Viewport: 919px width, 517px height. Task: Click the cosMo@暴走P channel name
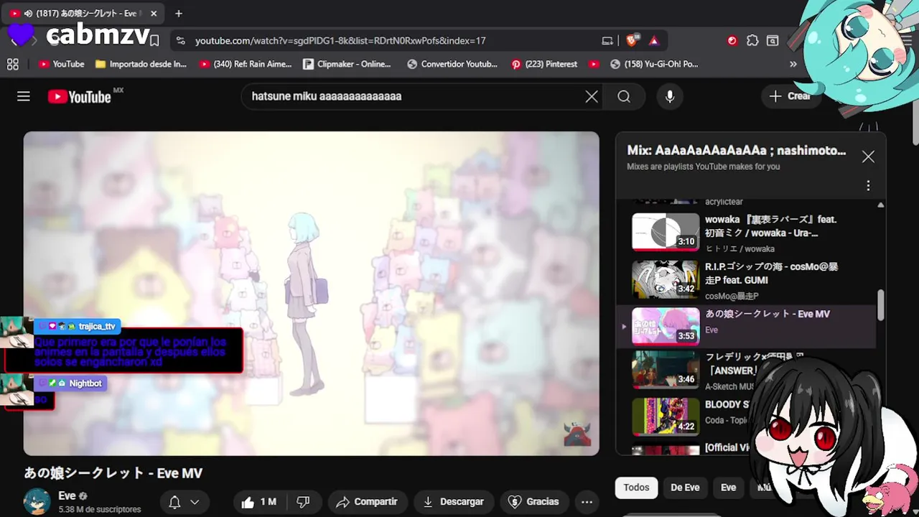(x=732, y=296)
